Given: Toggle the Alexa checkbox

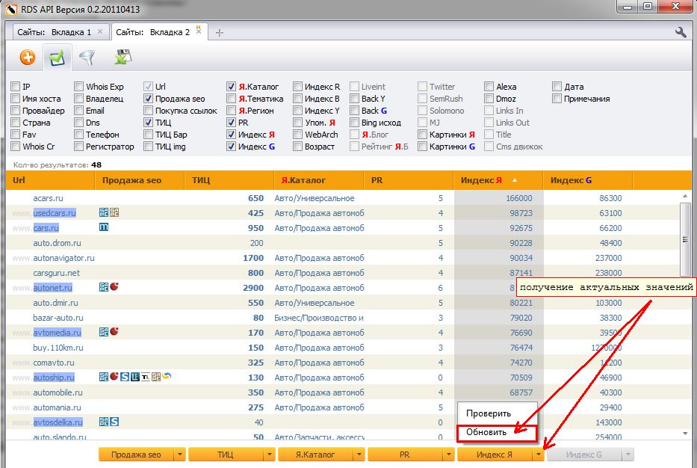Looking at the screenshot, I should tap(489, 87).
